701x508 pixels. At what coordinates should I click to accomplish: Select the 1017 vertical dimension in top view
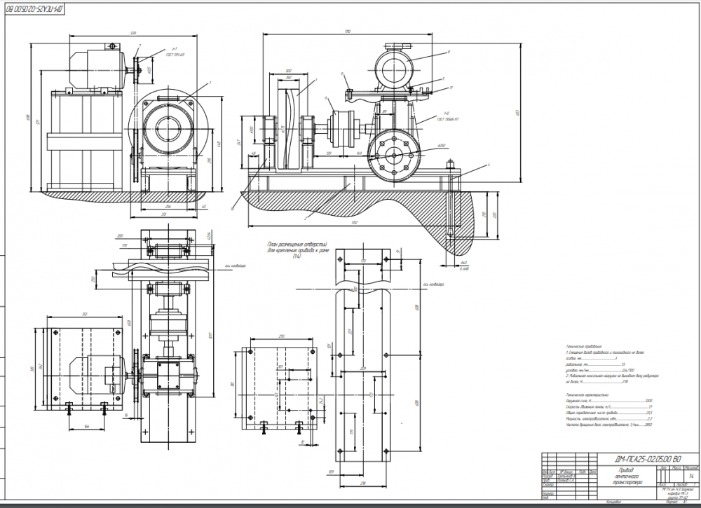point(210,335)
